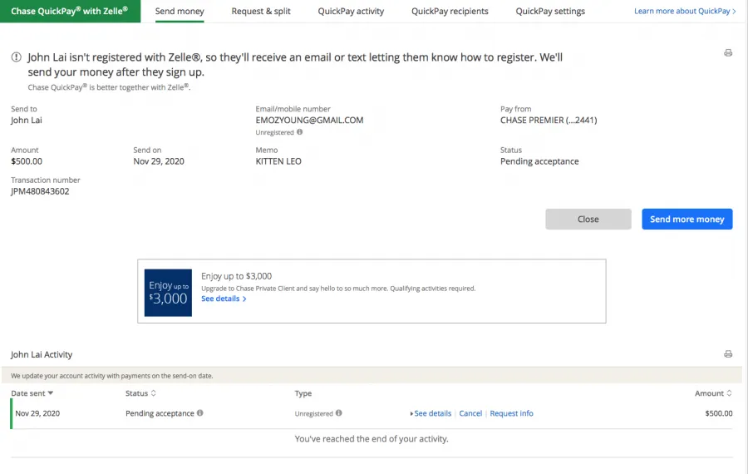Click the gray Close button
The width and height of the screenshot is (748, 474).
click(x=588, y=219)
